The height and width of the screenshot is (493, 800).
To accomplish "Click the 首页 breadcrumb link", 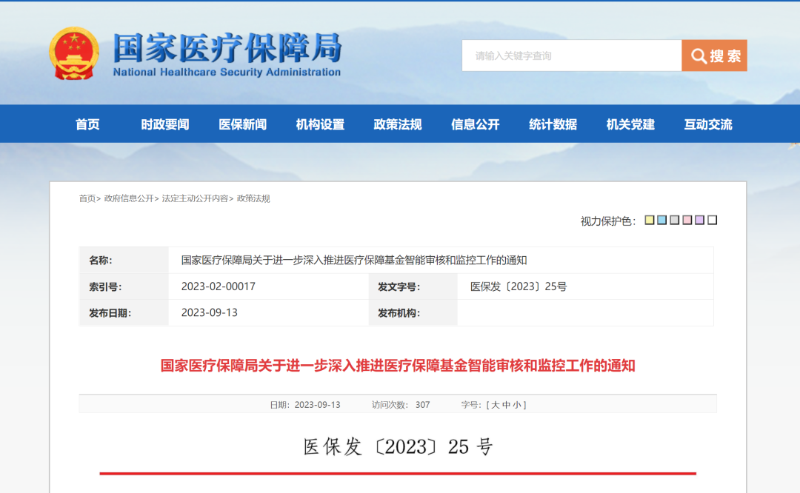I will (x=87, y=198).
